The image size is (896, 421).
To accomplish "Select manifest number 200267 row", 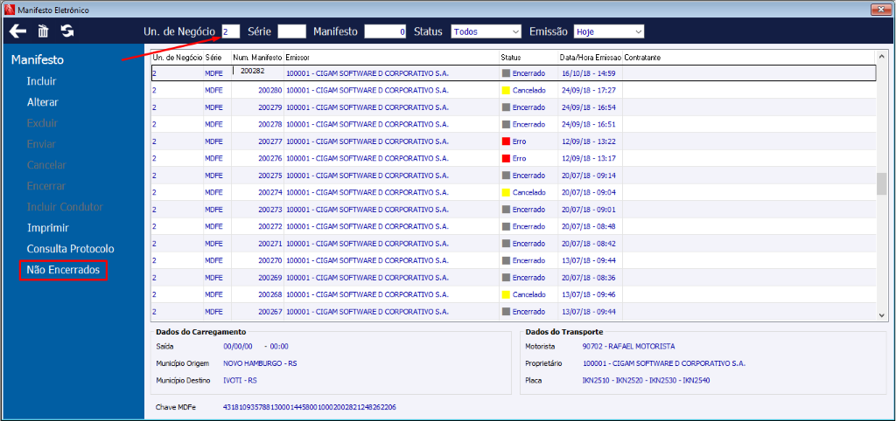I will tap(513, 312).
